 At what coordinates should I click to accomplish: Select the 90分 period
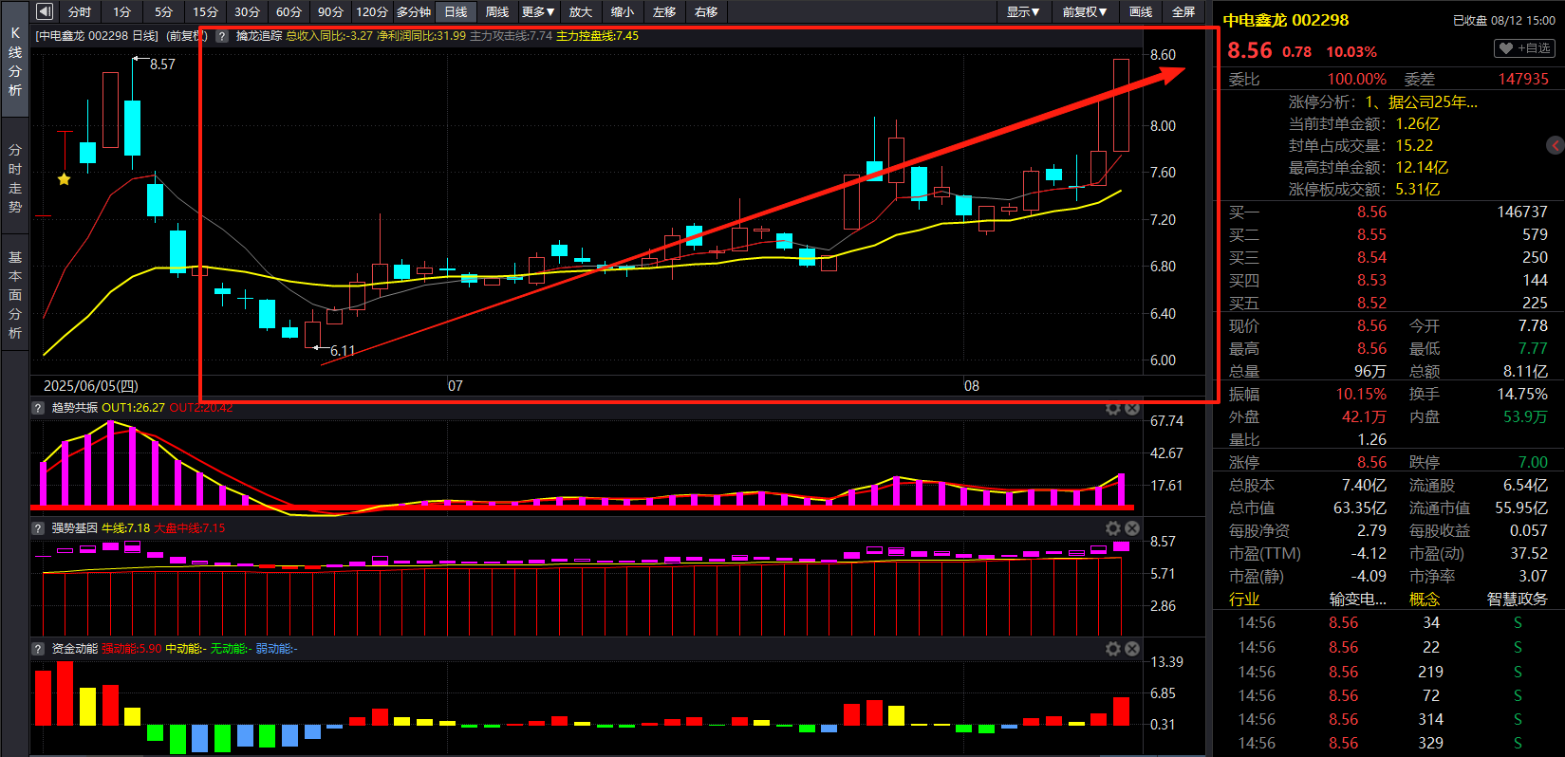[x=330, y=11]
